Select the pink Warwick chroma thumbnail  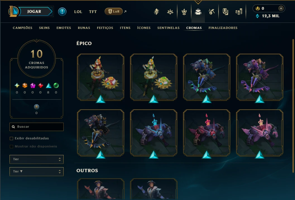260,133
